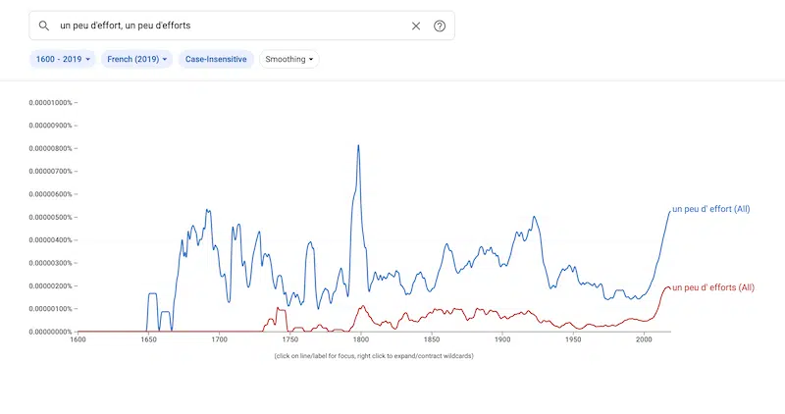Click the blue line peak near 1800
This screenshot has width=785, height=414.
[x=358, y=146]
